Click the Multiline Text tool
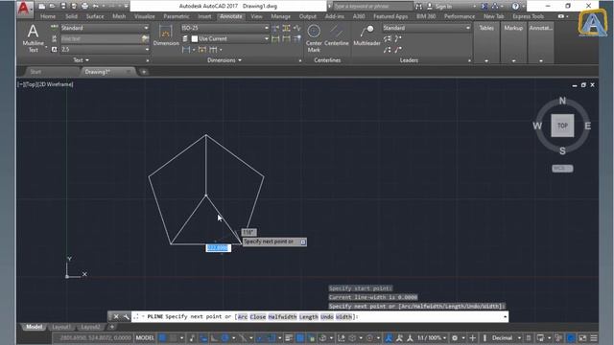The height and width of the screenshot is (345, 614). (34, 38)
